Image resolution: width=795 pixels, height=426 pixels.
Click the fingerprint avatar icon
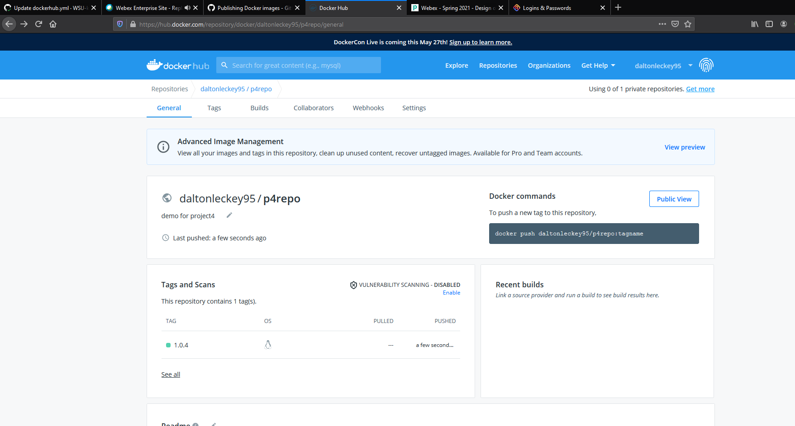[706, 65]
